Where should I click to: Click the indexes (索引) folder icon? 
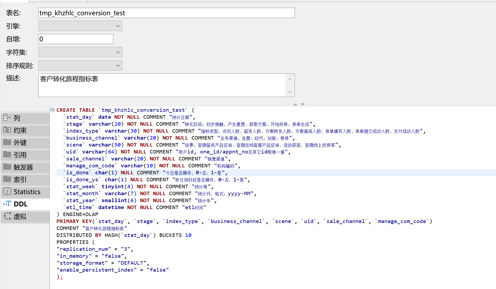[x=7, y=179]
